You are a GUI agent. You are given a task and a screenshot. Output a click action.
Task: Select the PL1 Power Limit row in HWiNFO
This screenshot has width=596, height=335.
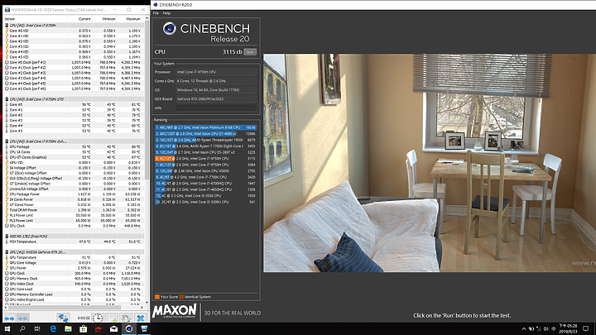click(74, 215)
